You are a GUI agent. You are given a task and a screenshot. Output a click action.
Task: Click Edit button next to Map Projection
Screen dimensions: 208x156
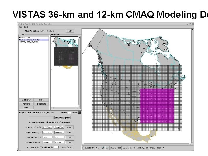[70, 31]
